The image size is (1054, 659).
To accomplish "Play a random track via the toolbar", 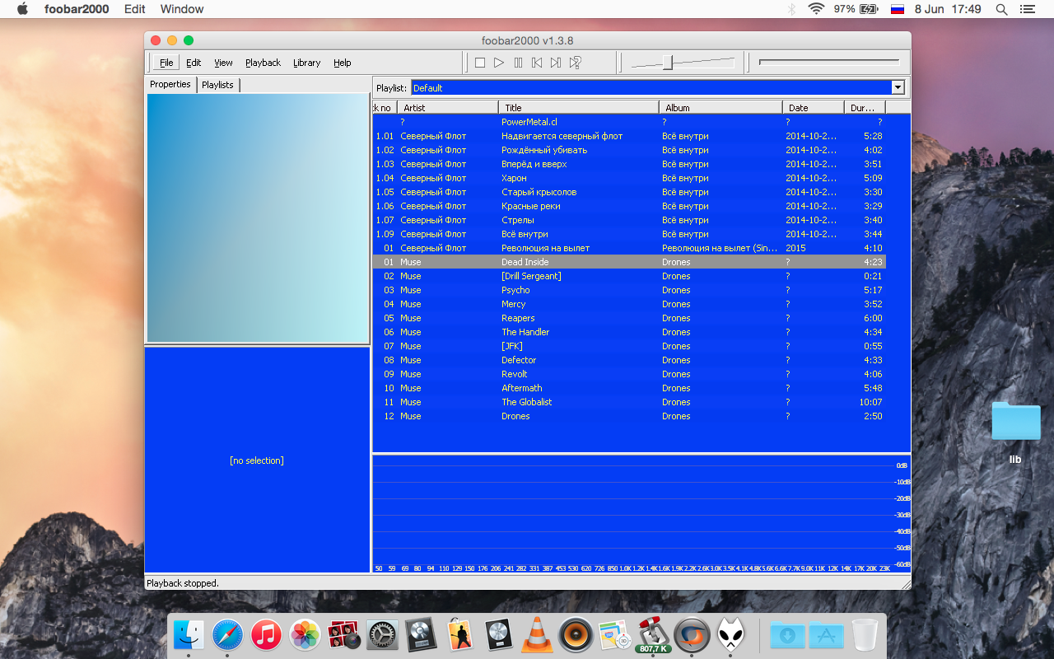I will click(576, 63).
